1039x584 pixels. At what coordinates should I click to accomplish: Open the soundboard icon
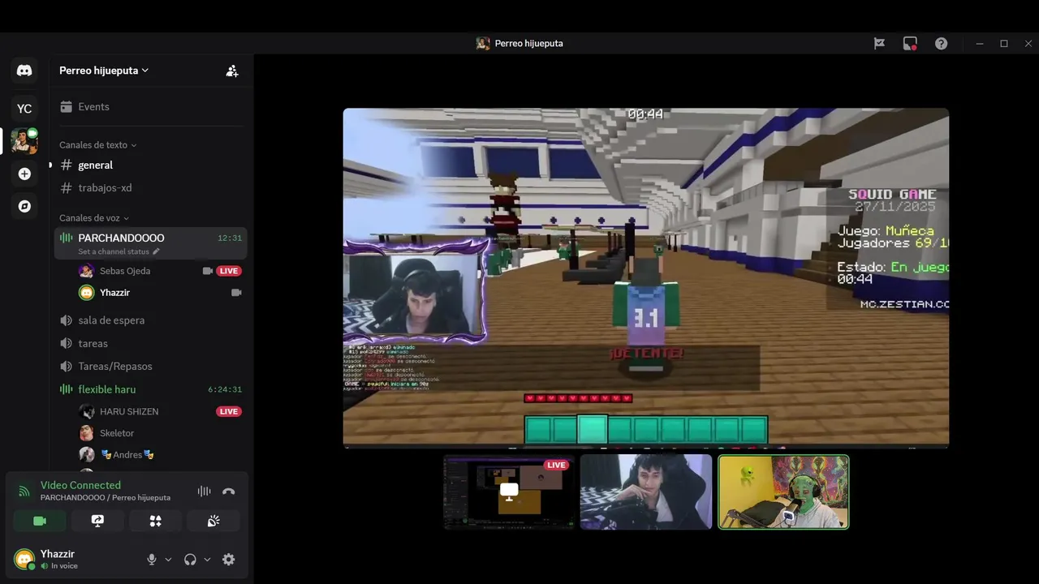click(x=213, y=521)
